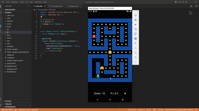Open the File menu
The image size is (199, 111).
pos(3,2)
